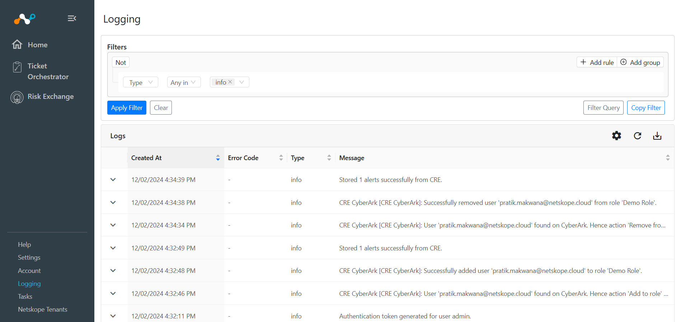Open the Home icon in sidebar
The height and width of the screenshot is (322, 681).
[x=17, y=44]
